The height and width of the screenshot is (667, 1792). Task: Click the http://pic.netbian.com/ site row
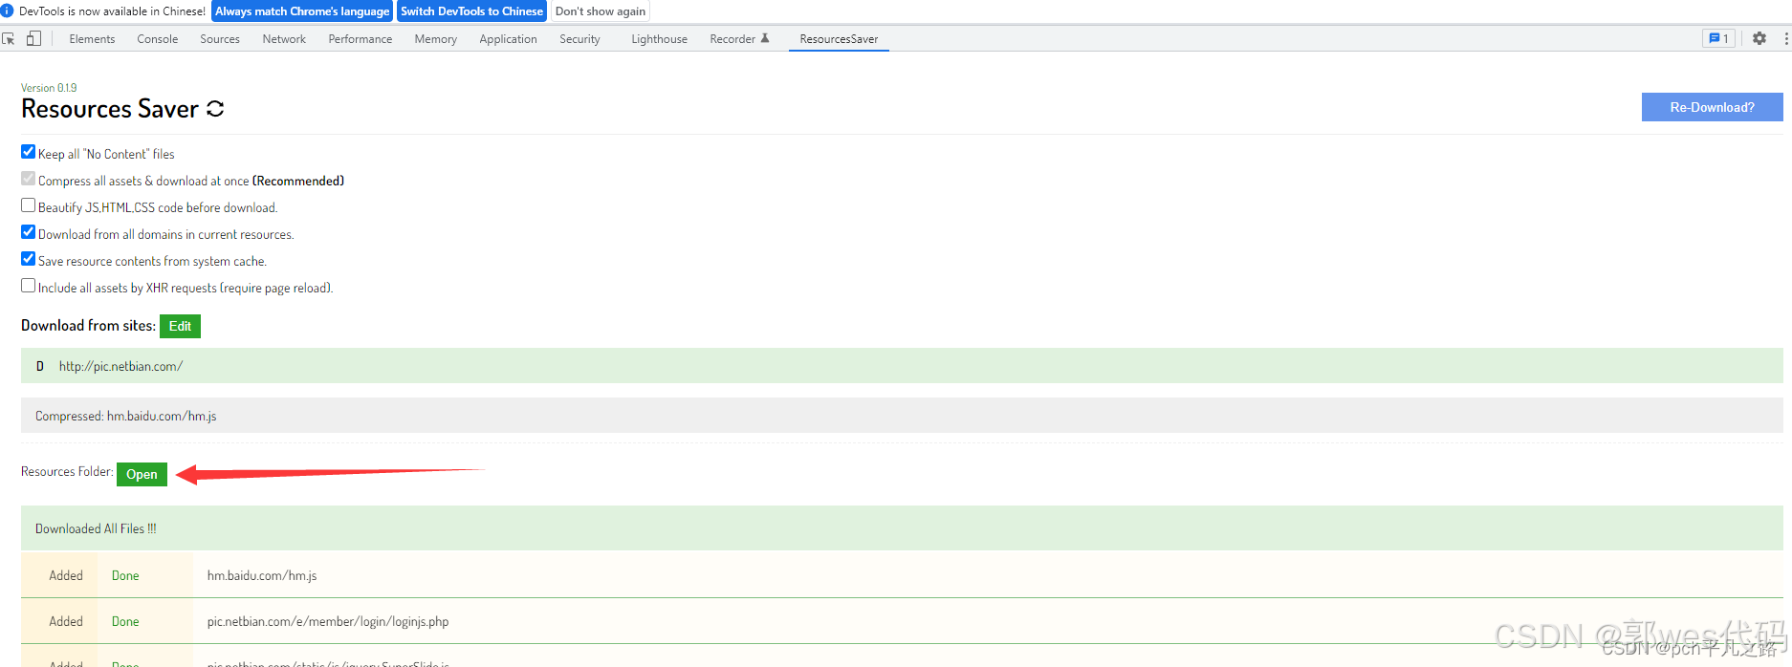(x=902, y=366)
